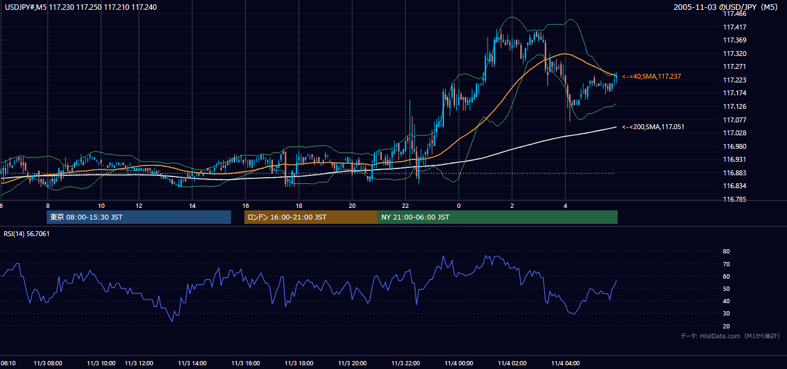787x369 pixels.
Task: Click price level 117.369 on axis
Action: (x=735, y=41)
